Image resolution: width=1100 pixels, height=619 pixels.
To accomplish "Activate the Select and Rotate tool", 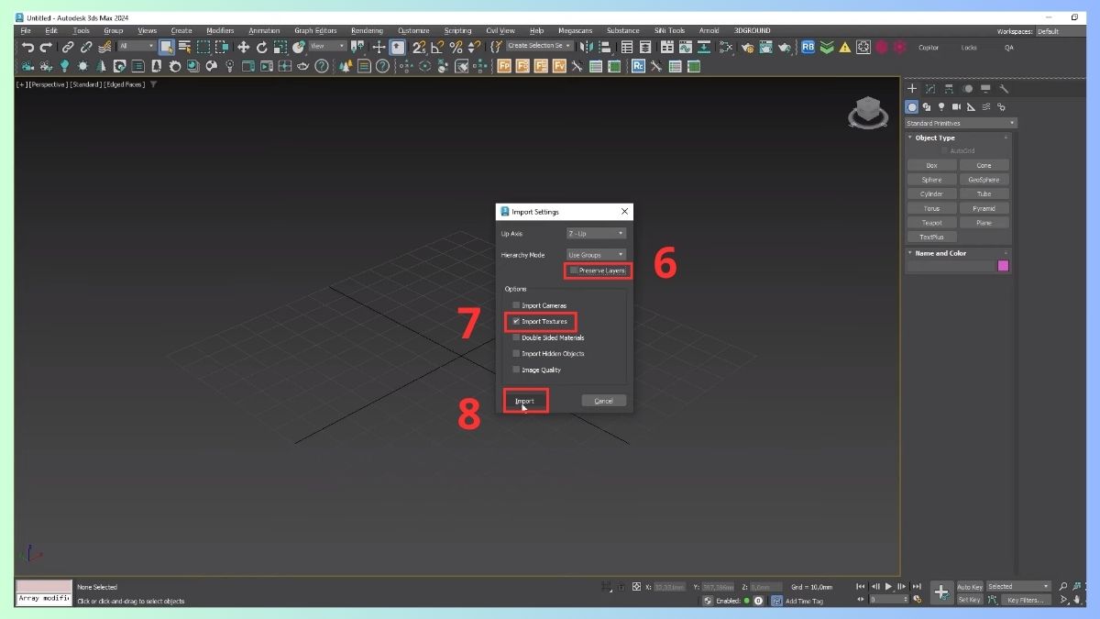I will click(x=262, y=47).
